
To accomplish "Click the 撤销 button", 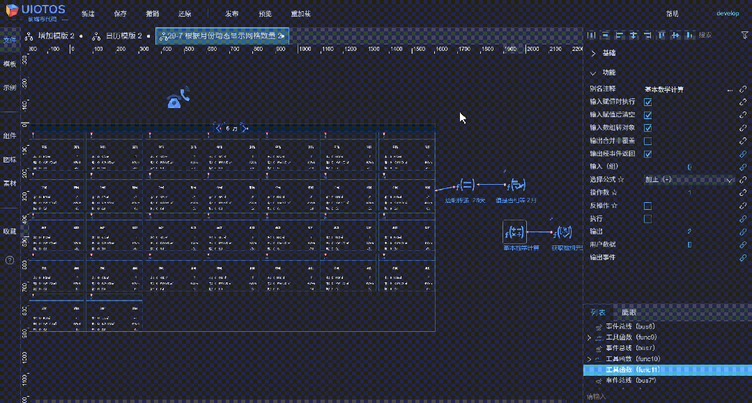I will [x=152, y=14].
